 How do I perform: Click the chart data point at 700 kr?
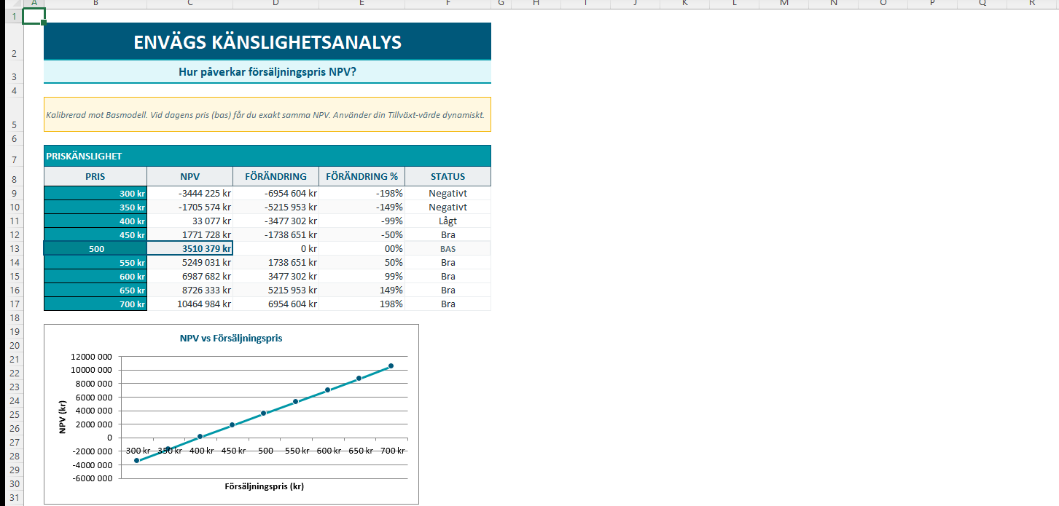pyautogui.click(x=391, y=365)
